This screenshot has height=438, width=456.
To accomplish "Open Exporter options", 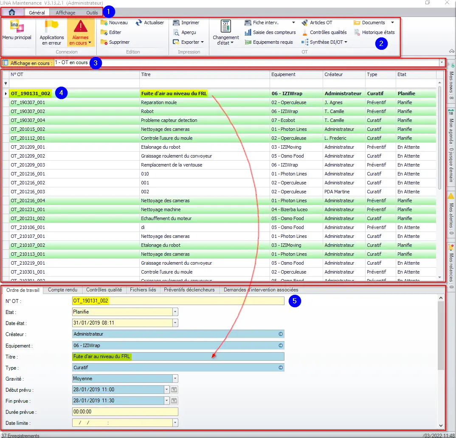I will [188, 42].
